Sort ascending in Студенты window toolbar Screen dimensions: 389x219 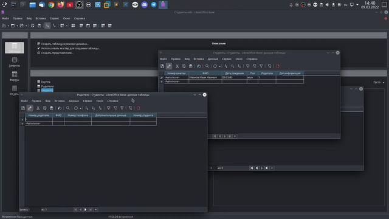coord(232,66)
